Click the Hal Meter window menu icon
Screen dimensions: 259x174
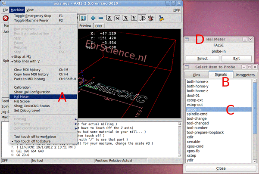point(187,39)
